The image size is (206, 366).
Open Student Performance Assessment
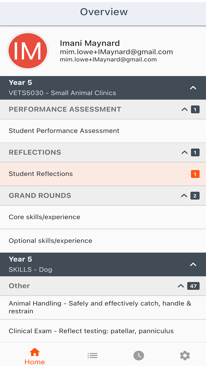[64, 131]
